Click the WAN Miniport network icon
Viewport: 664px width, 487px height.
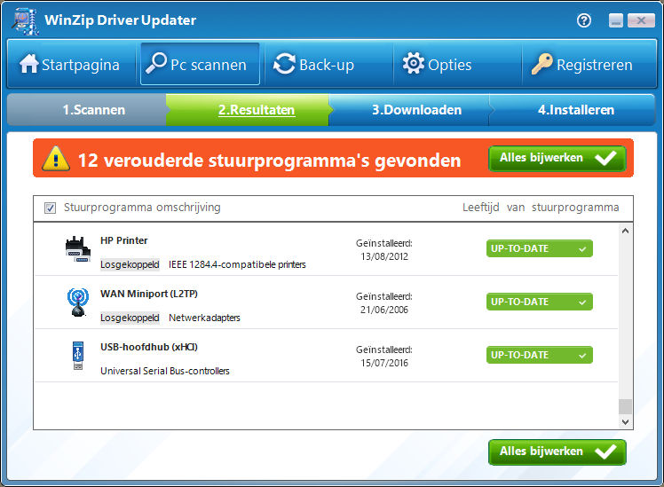(78, 302)
